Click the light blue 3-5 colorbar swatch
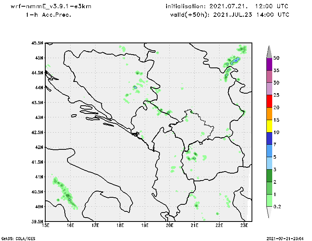Image resolution: width=312 pixels, height=241 pixels. [x=269, y=163]
